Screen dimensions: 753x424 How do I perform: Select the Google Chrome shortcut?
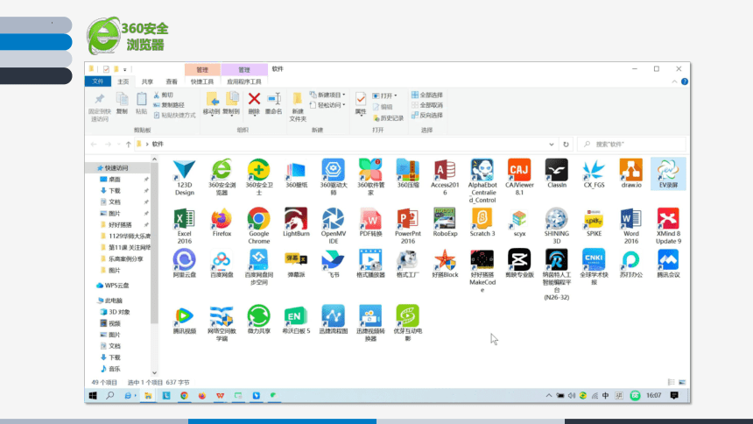click(x=259, y=226)
